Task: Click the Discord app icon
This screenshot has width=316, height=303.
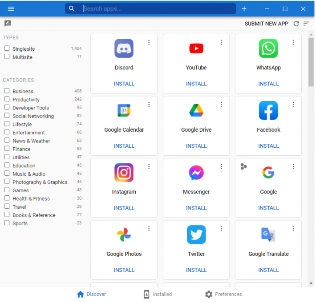Action: 124,48
